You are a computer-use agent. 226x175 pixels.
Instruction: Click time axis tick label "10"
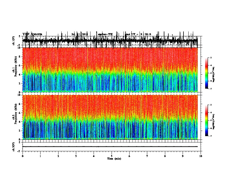click(201, 156)
